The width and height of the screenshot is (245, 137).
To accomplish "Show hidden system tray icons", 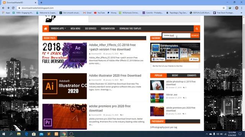I will [207, 134].
